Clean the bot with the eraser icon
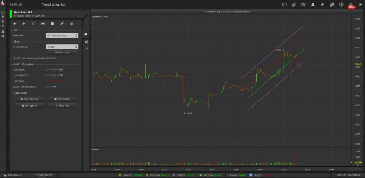Image resolution: width=365 pixels, height=178 pixels. (x=62, y=24)
